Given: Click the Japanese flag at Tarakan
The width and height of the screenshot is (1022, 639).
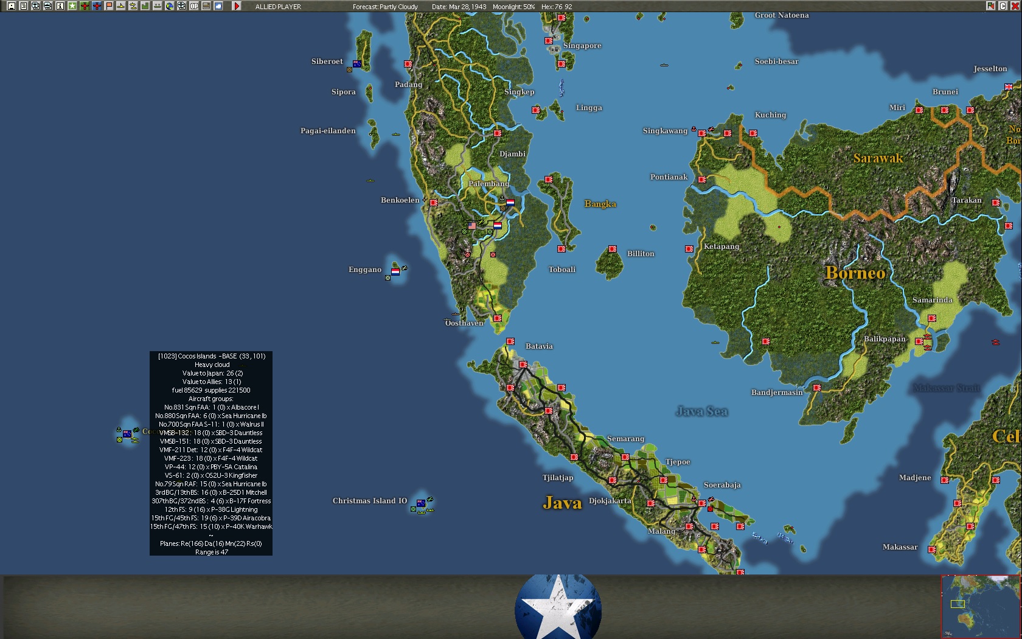Looking at the screenshot, I should (996, 202).
